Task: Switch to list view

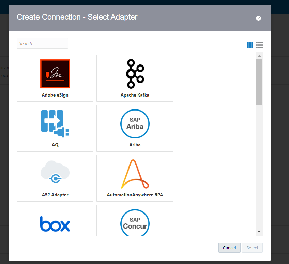Action: [259, 45]
